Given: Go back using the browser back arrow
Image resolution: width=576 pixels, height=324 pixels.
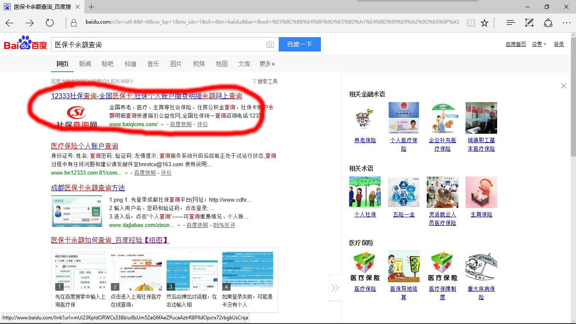Looking at the screenshot, I should pos(9,23).
